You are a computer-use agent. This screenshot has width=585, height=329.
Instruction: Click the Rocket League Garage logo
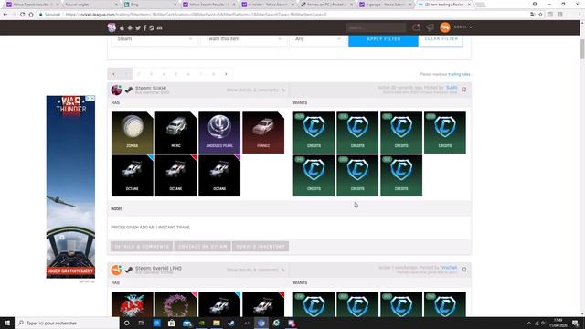coord(112,27)
